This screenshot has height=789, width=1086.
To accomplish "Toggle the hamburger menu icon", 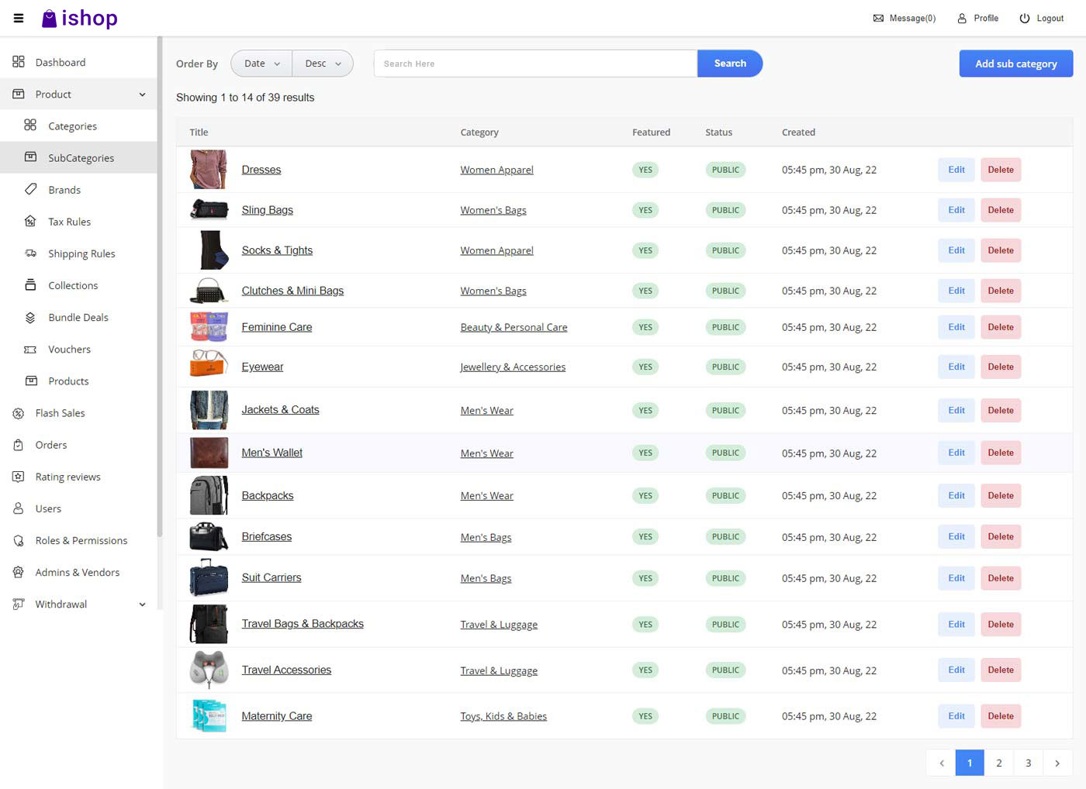I will (18, 18).
